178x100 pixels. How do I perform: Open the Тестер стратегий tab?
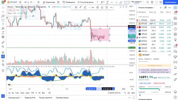(x=46, y=97)
